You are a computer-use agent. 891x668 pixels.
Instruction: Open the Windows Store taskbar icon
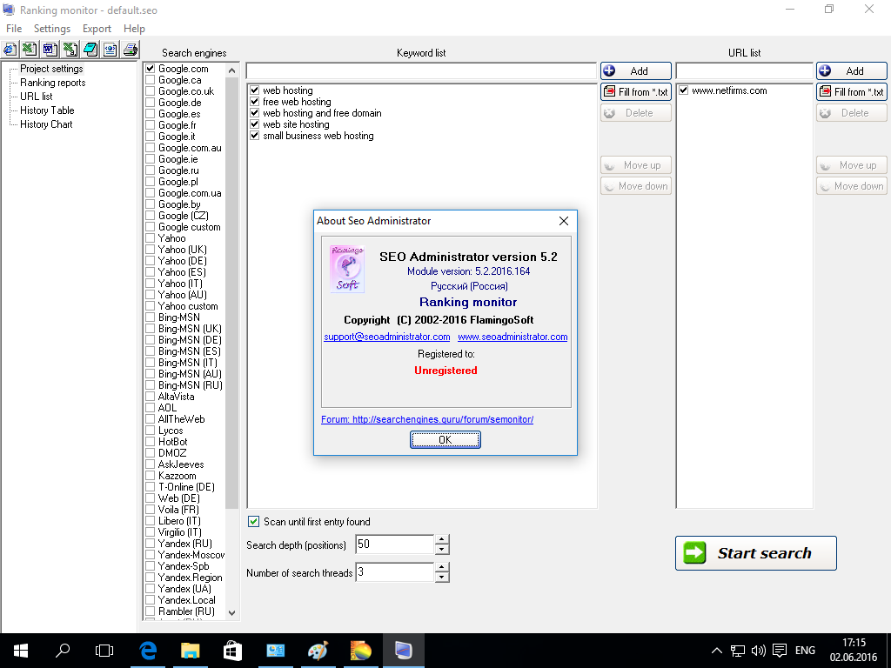(x=232, y=651)
